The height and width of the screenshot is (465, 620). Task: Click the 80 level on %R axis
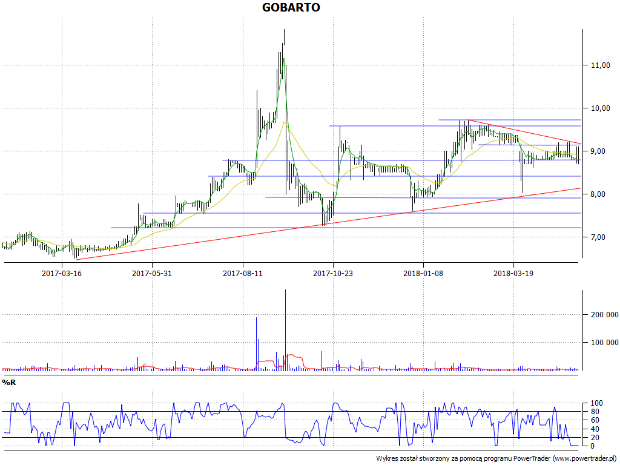pyautogui.click(x=595, y=412)
